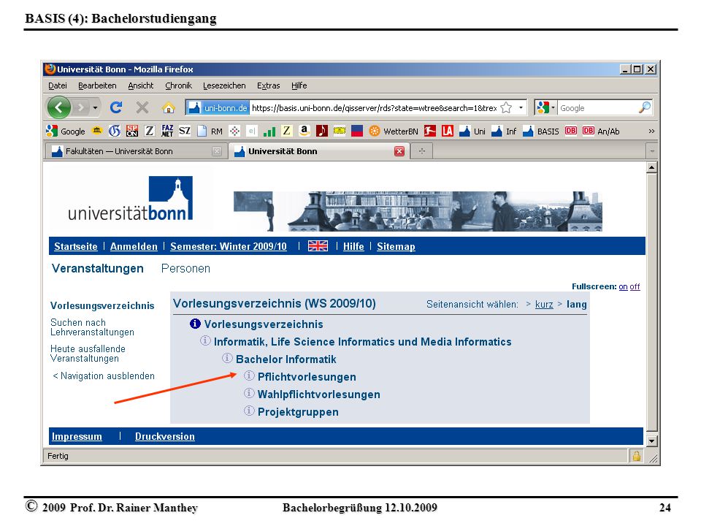Viewport: 701px width, 526px height.
Task: Open the Datei menu
Action: click(x=58, y=85)
